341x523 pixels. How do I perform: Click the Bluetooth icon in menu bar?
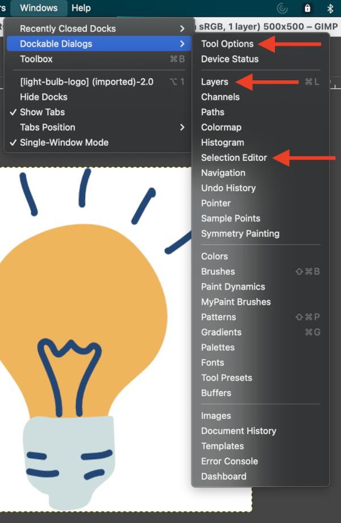(x=330, y=9)
